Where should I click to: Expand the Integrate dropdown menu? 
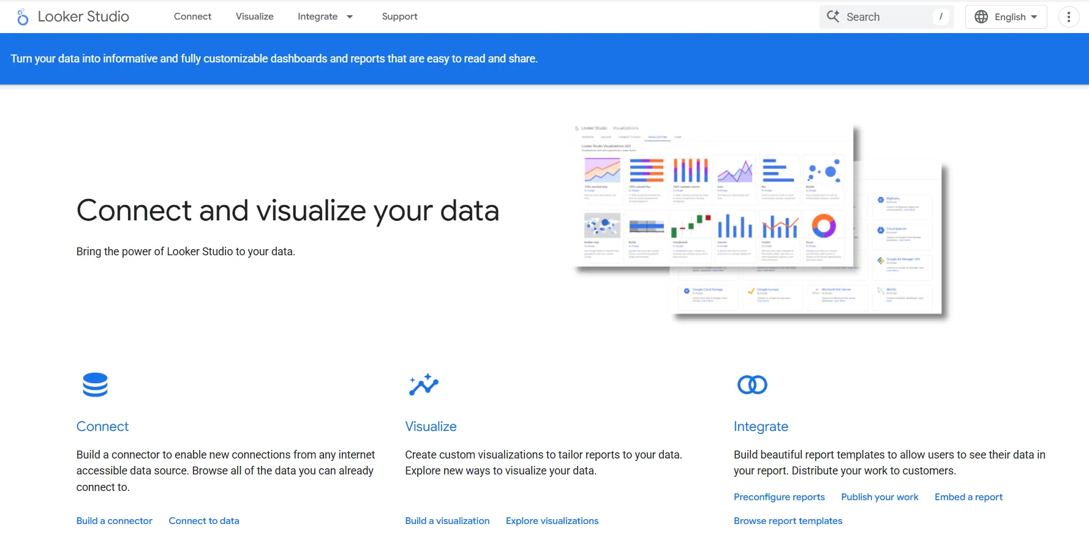coord(325,17)
